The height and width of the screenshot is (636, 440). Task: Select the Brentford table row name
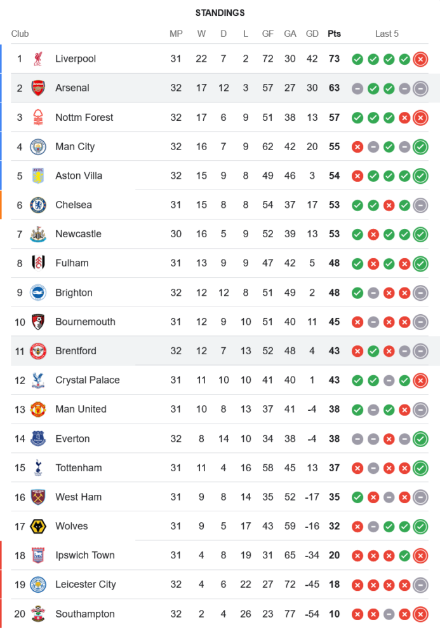click(76, 351)
